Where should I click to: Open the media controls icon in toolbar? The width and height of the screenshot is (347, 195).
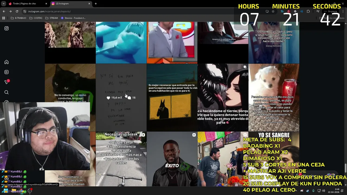click(318, 11)
